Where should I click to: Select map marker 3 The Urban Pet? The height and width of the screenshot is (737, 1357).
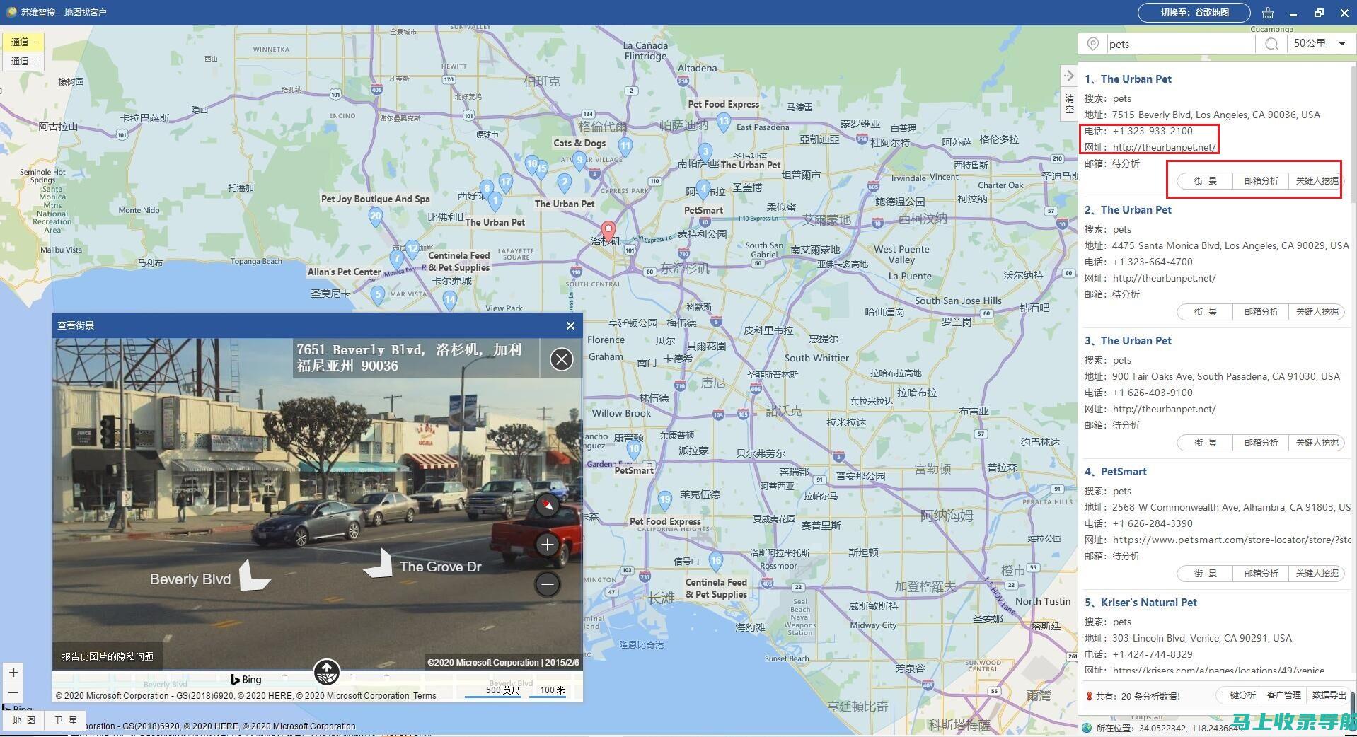(x=705, y=151)
